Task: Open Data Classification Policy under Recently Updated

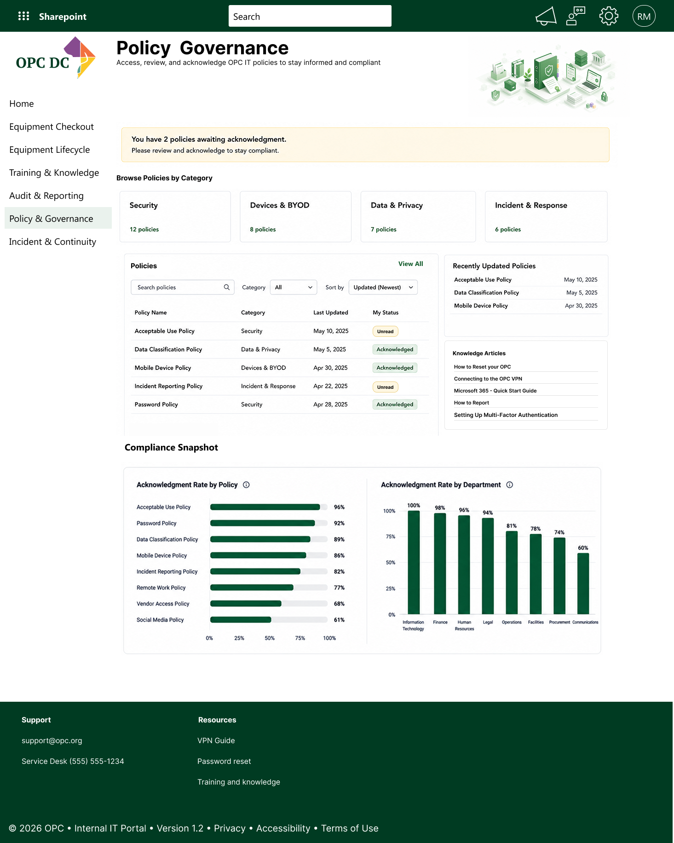Action: point(486,292)
